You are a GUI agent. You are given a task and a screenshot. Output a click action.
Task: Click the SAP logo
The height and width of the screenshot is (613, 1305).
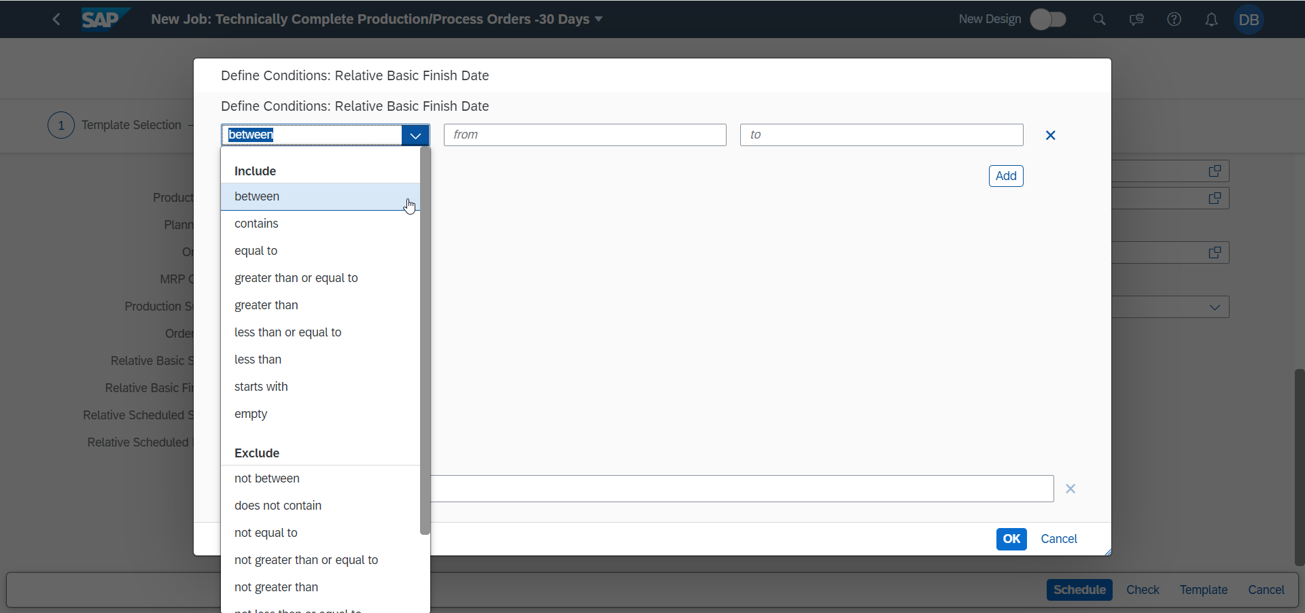tap(105, 19)
